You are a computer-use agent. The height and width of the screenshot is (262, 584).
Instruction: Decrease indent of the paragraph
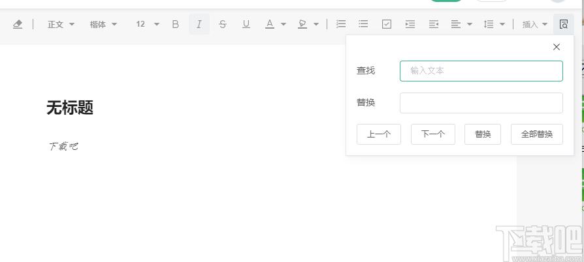pyautogui.click(x=434, y=24)
